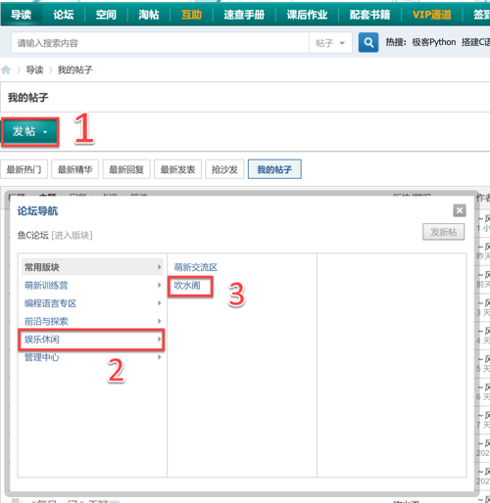Switch to the 最新热门 tab

click(24, 169)
